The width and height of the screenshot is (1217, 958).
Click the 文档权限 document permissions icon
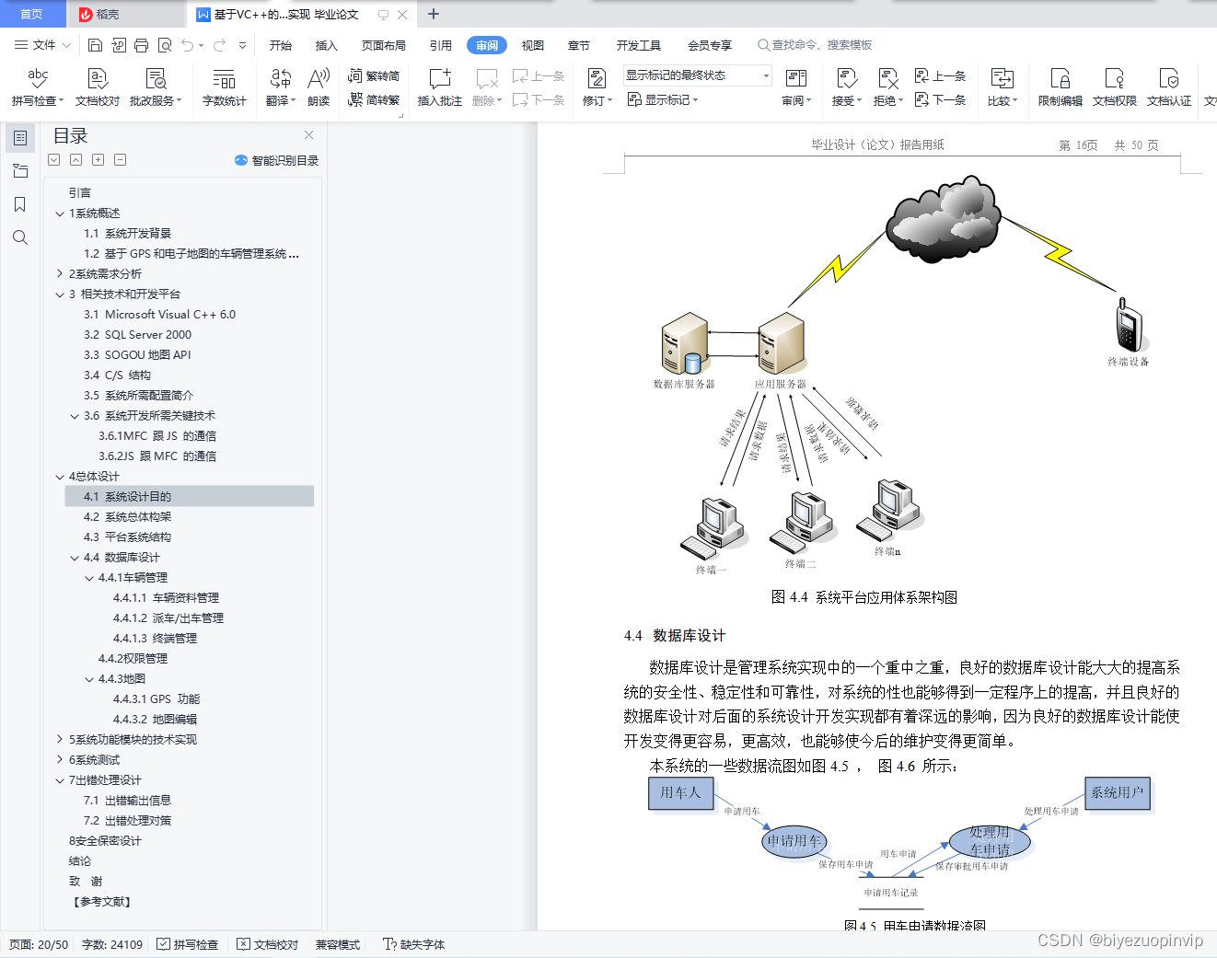tap(1114, 87)
